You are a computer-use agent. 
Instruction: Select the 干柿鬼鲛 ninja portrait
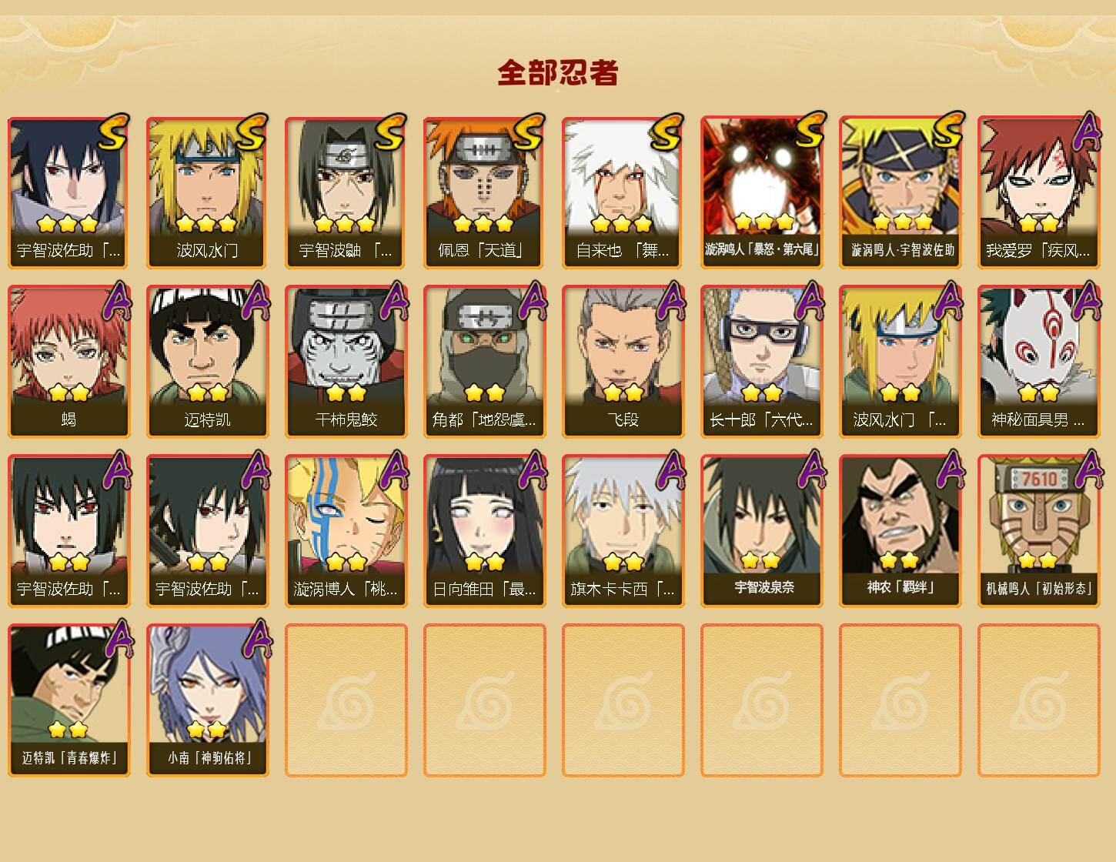pyautogui.click(x=346, y=362)
